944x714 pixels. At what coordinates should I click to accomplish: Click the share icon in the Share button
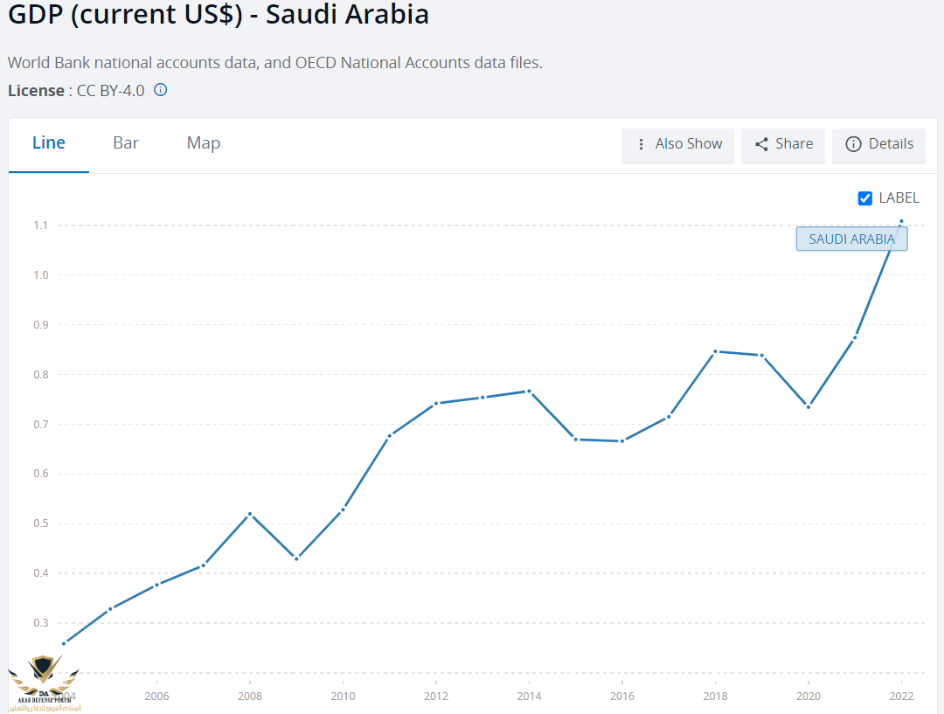tap(761, 144)
